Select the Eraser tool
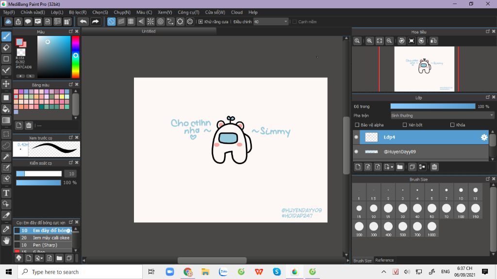497x279 pixels. point(6,48)
